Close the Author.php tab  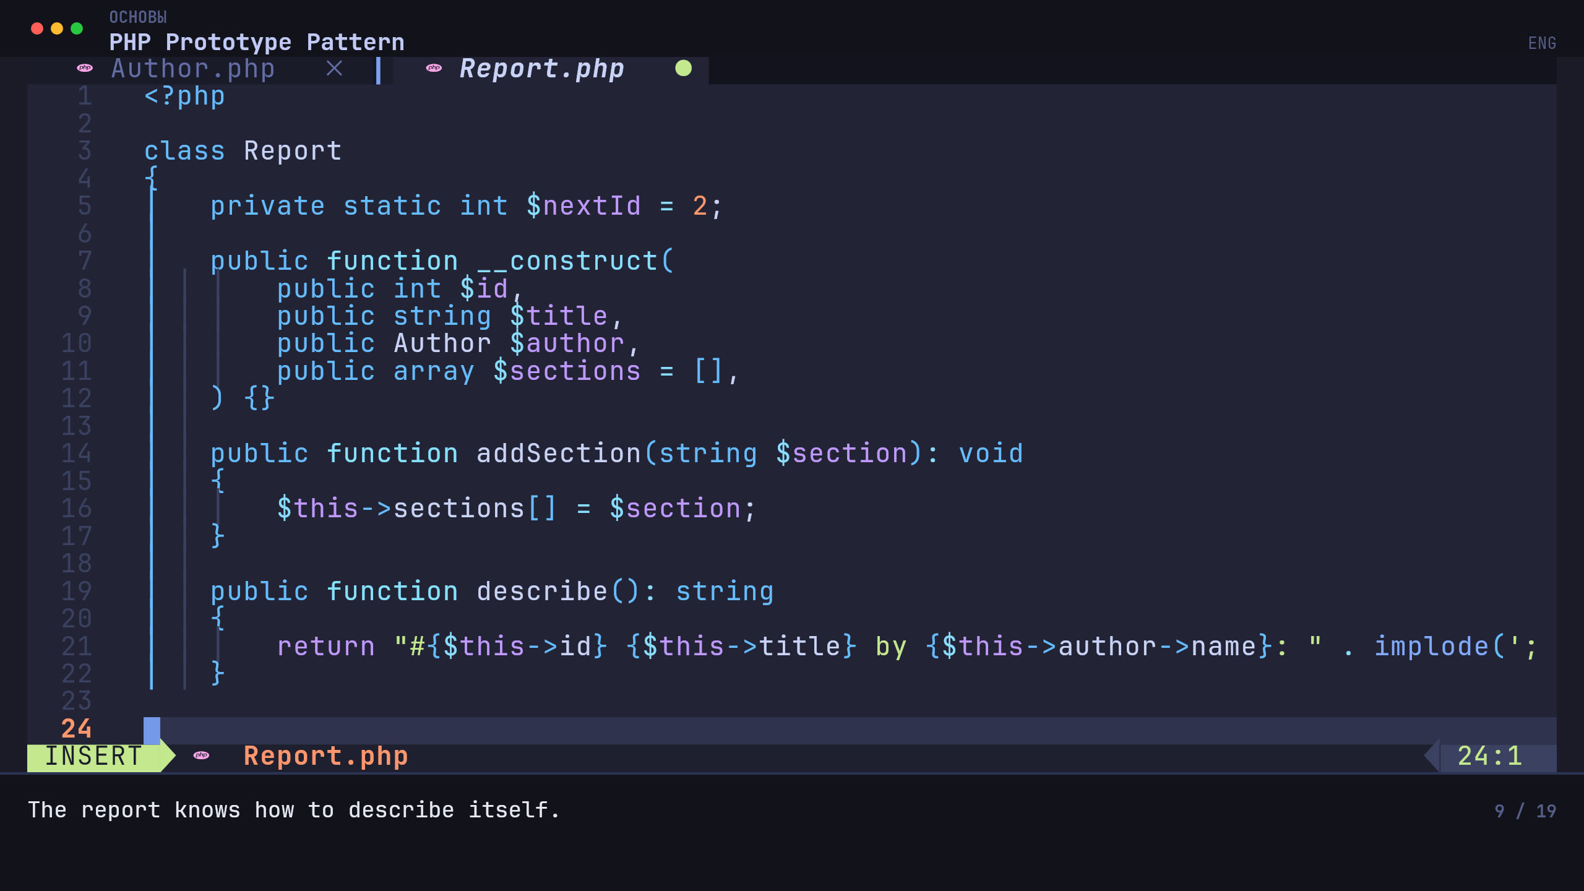[x=334, y=68]
